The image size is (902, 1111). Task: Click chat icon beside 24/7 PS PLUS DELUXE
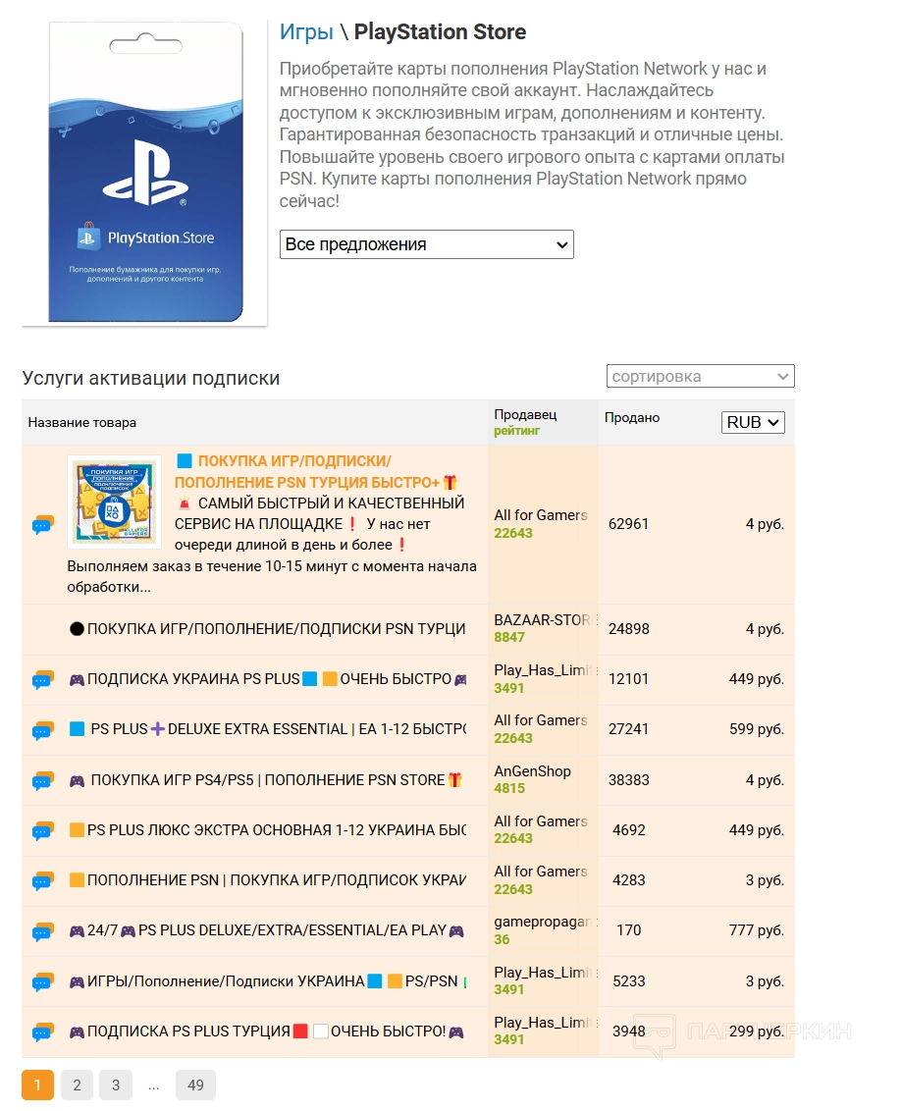tap(43, 931)
